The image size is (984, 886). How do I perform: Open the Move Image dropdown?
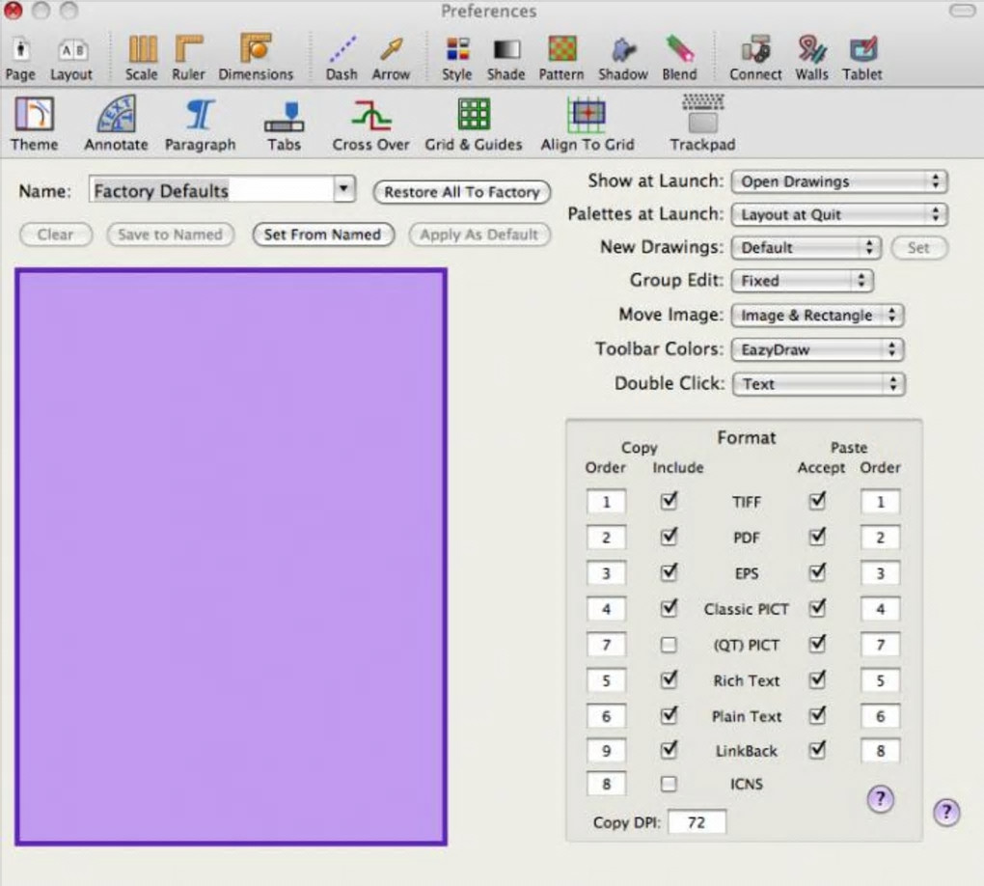[818, 316]
